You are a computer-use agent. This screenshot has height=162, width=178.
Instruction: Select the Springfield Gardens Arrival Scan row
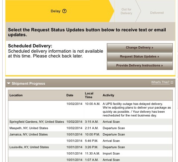pos(90,122)
